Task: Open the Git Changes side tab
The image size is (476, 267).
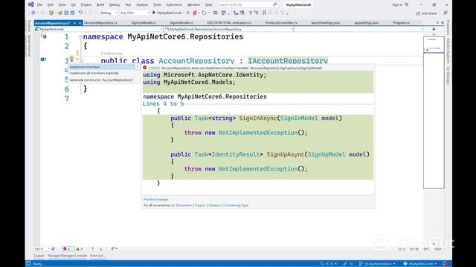Action: point(448,76)
